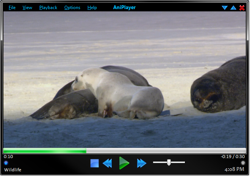The height and width of the screenshot is (177, 250).
Task: Click the fast-forward double-arrow icon
Action: point(142,163)
